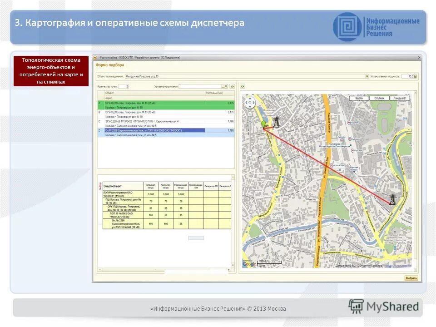Image resolution: width=436 pixels, height=327 pixels.
Task: Click the power tower icon near Покровка
Action: click(x=276, y=122)
